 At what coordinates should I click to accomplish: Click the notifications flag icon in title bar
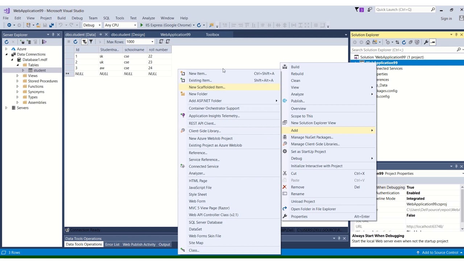point(357,10)
